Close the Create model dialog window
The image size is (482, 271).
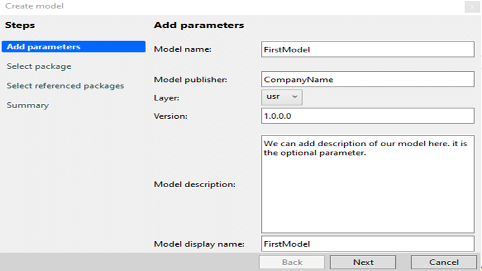[473, 7]
